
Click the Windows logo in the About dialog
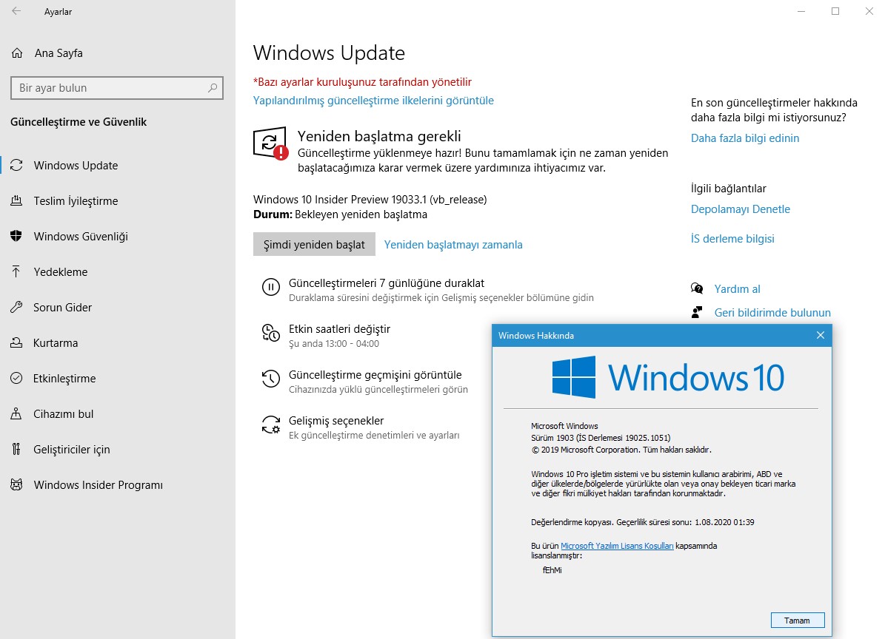(x=574, y=377)
